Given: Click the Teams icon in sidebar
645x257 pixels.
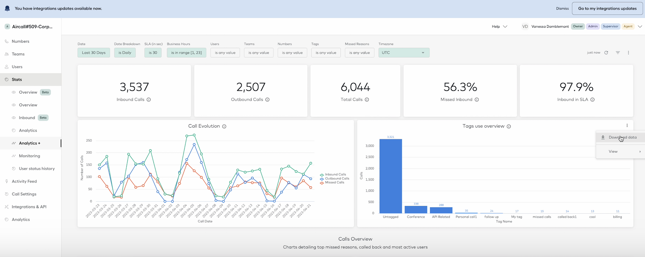Looking at the screenshot, I should pyautogui.click(x=6, y=54).
